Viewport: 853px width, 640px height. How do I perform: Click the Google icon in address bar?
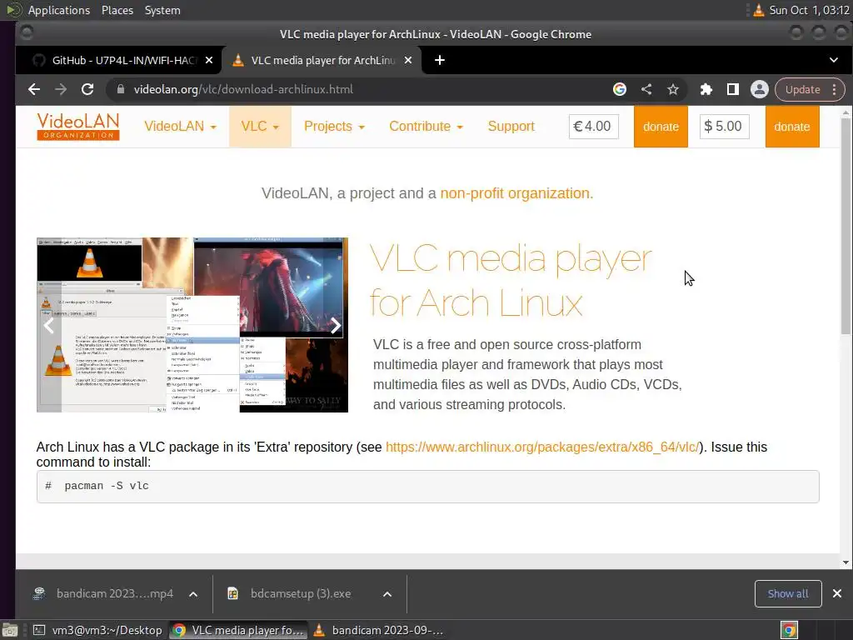click(620, 89)
